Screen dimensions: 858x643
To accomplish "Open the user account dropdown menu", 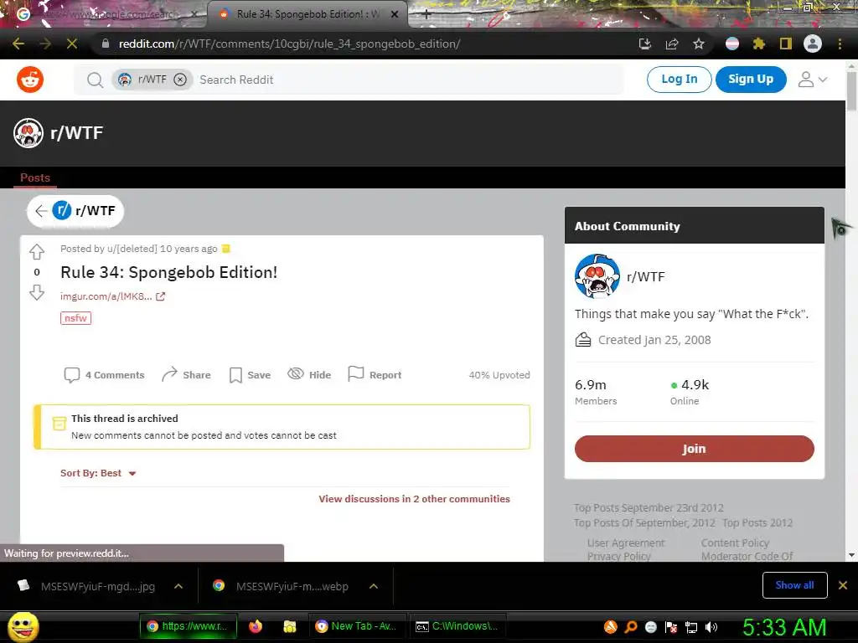I will point(812,80).
